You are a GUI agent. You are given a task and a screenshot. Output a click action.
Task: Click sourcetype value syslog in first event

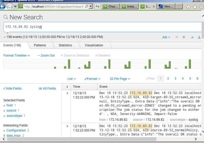point(193,120)
